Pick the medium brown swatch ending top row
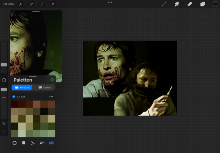Image resolution: width=220 pixels, height=153 pixels. [51, 104]
